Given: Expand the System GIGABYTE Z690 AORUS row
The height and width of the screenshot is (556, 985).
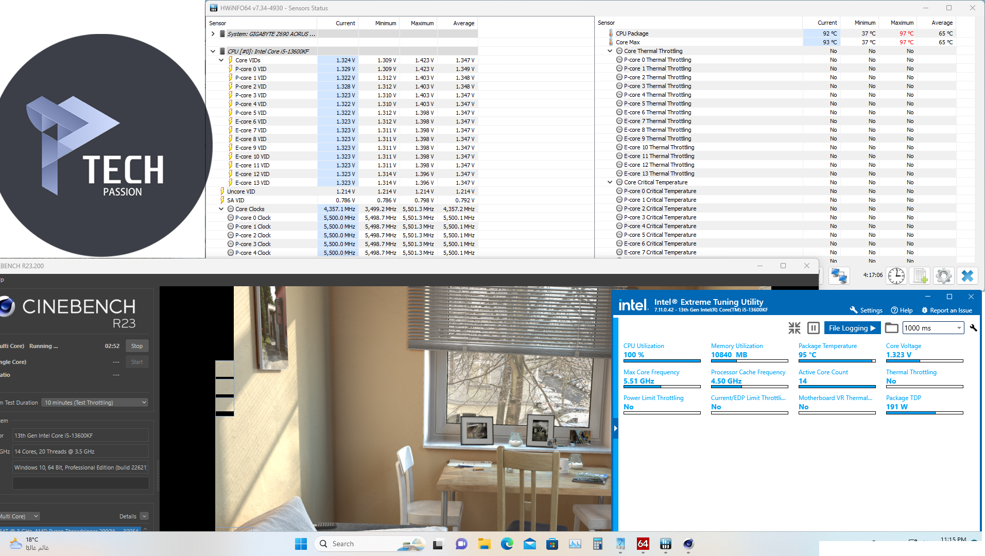Looking at the screenshot, I should pos(213,34).
